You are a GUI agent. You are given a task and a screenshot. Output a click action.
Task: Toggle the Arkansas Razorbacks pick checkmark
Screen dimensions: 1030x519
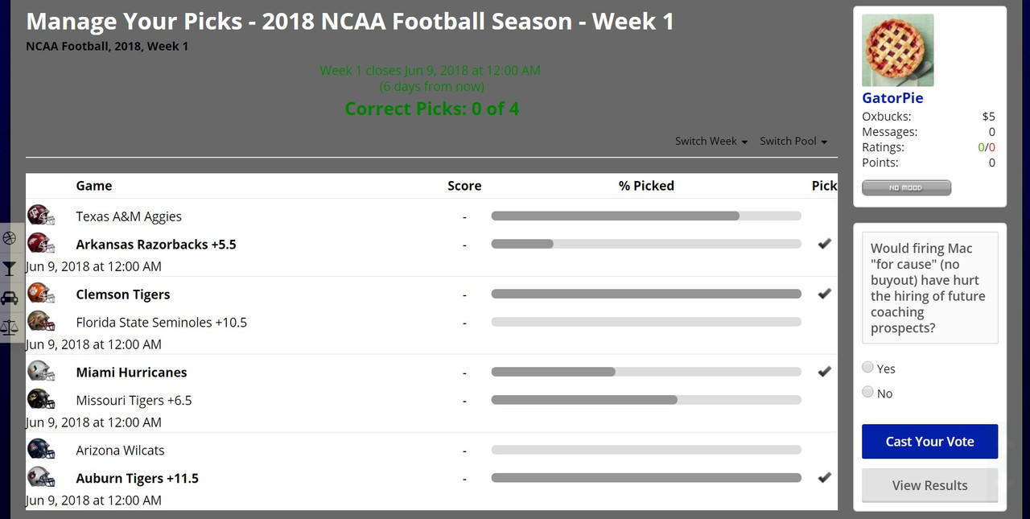click(824, 244)
